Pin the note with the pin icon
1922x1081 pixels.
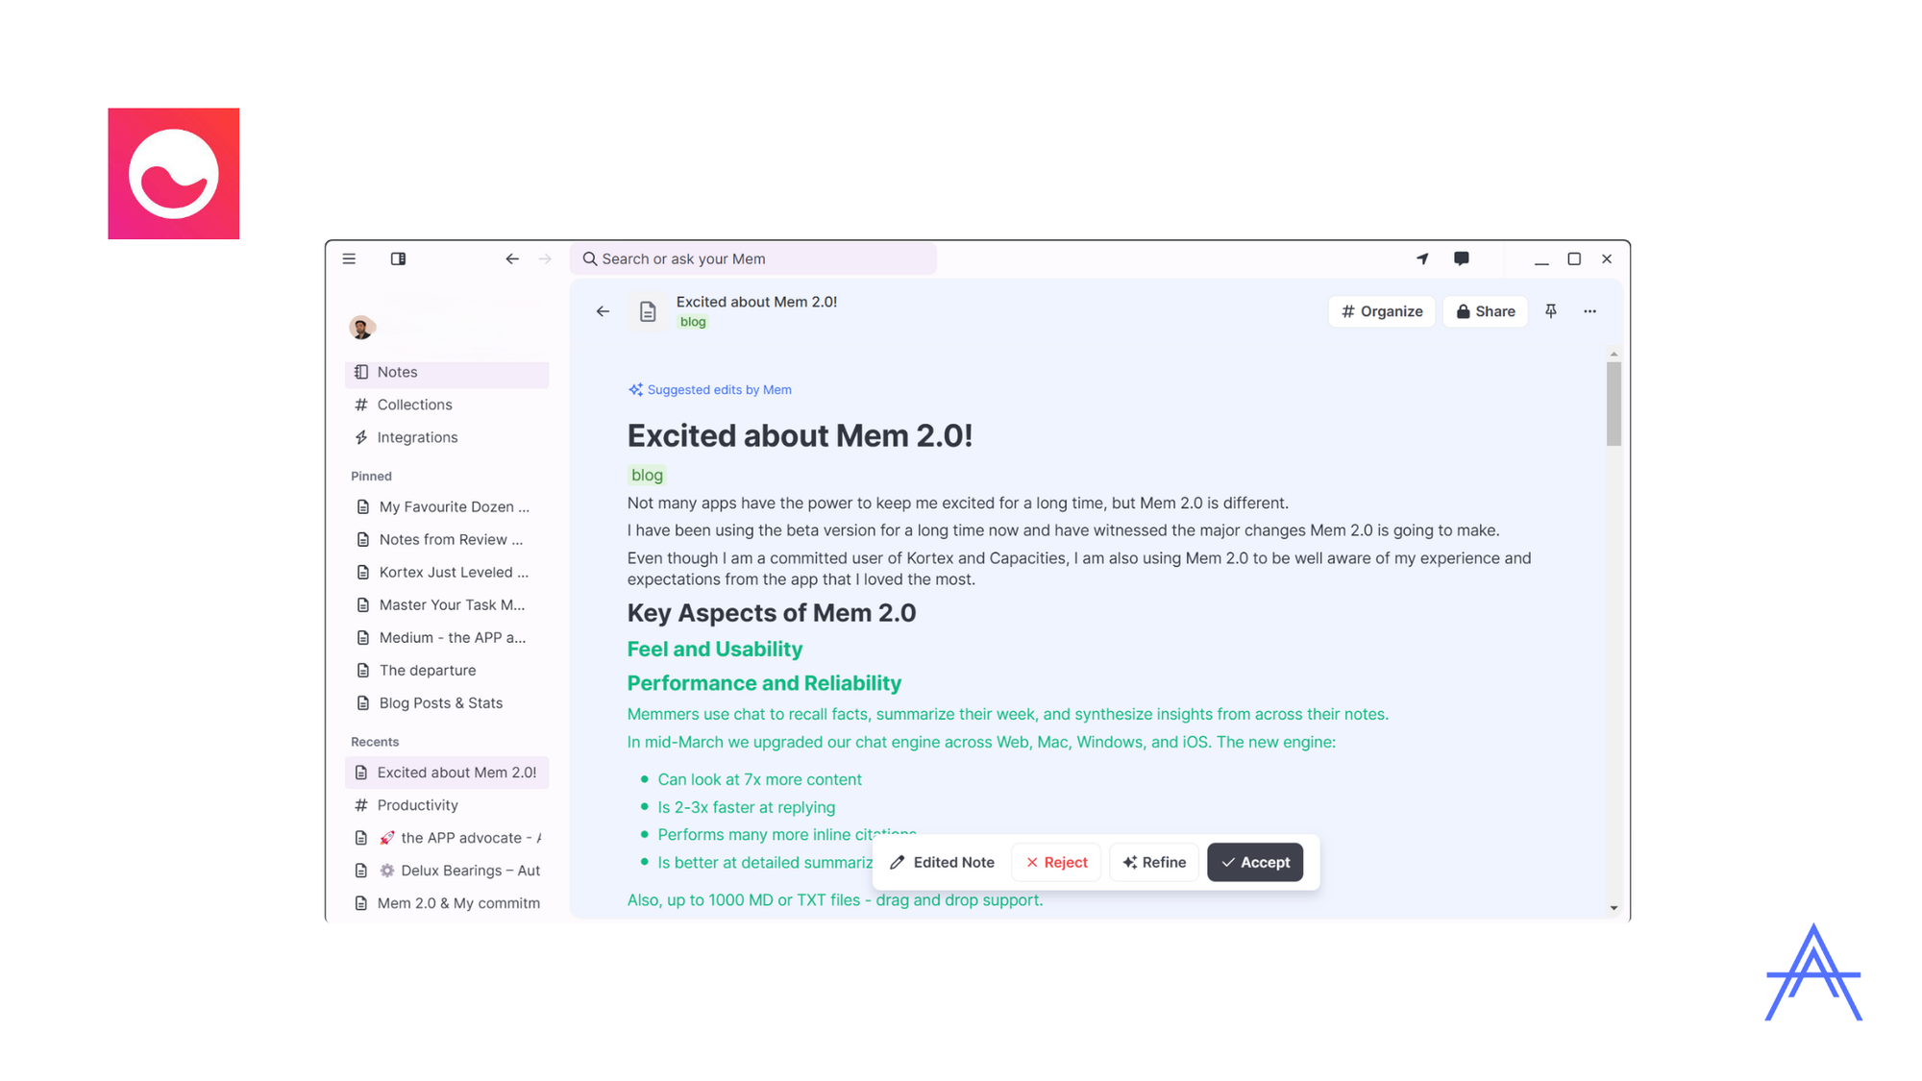(1550, 311)
